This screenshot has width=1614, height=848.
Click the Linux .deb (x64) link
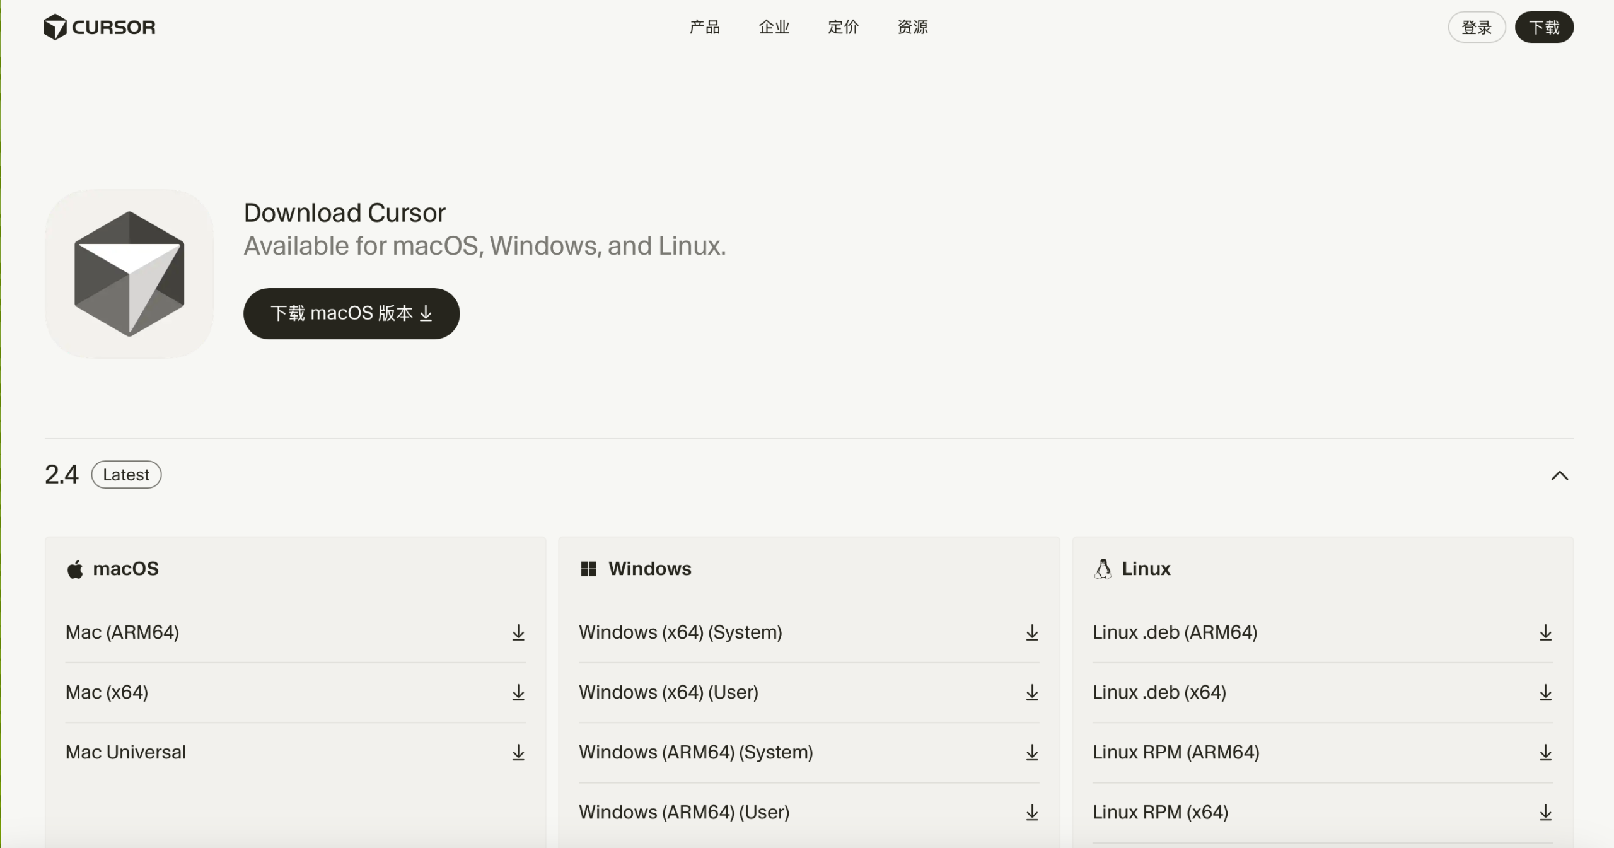(x=1159, y=692)
